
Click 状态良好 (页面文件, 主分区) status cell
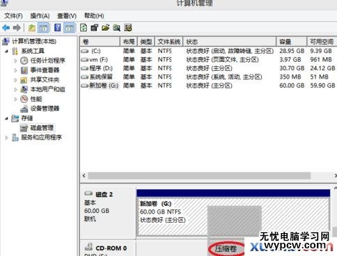[x=222, y=60]
